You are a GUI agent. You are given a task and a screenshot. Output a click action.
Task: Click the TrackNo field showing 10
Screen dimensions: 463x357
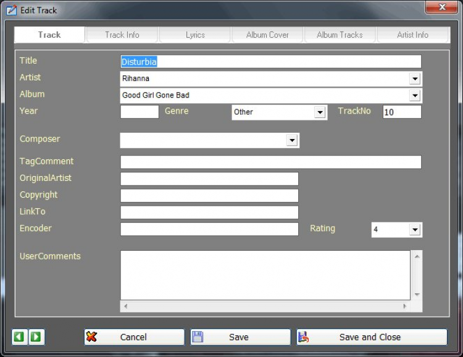pos(402,112)
